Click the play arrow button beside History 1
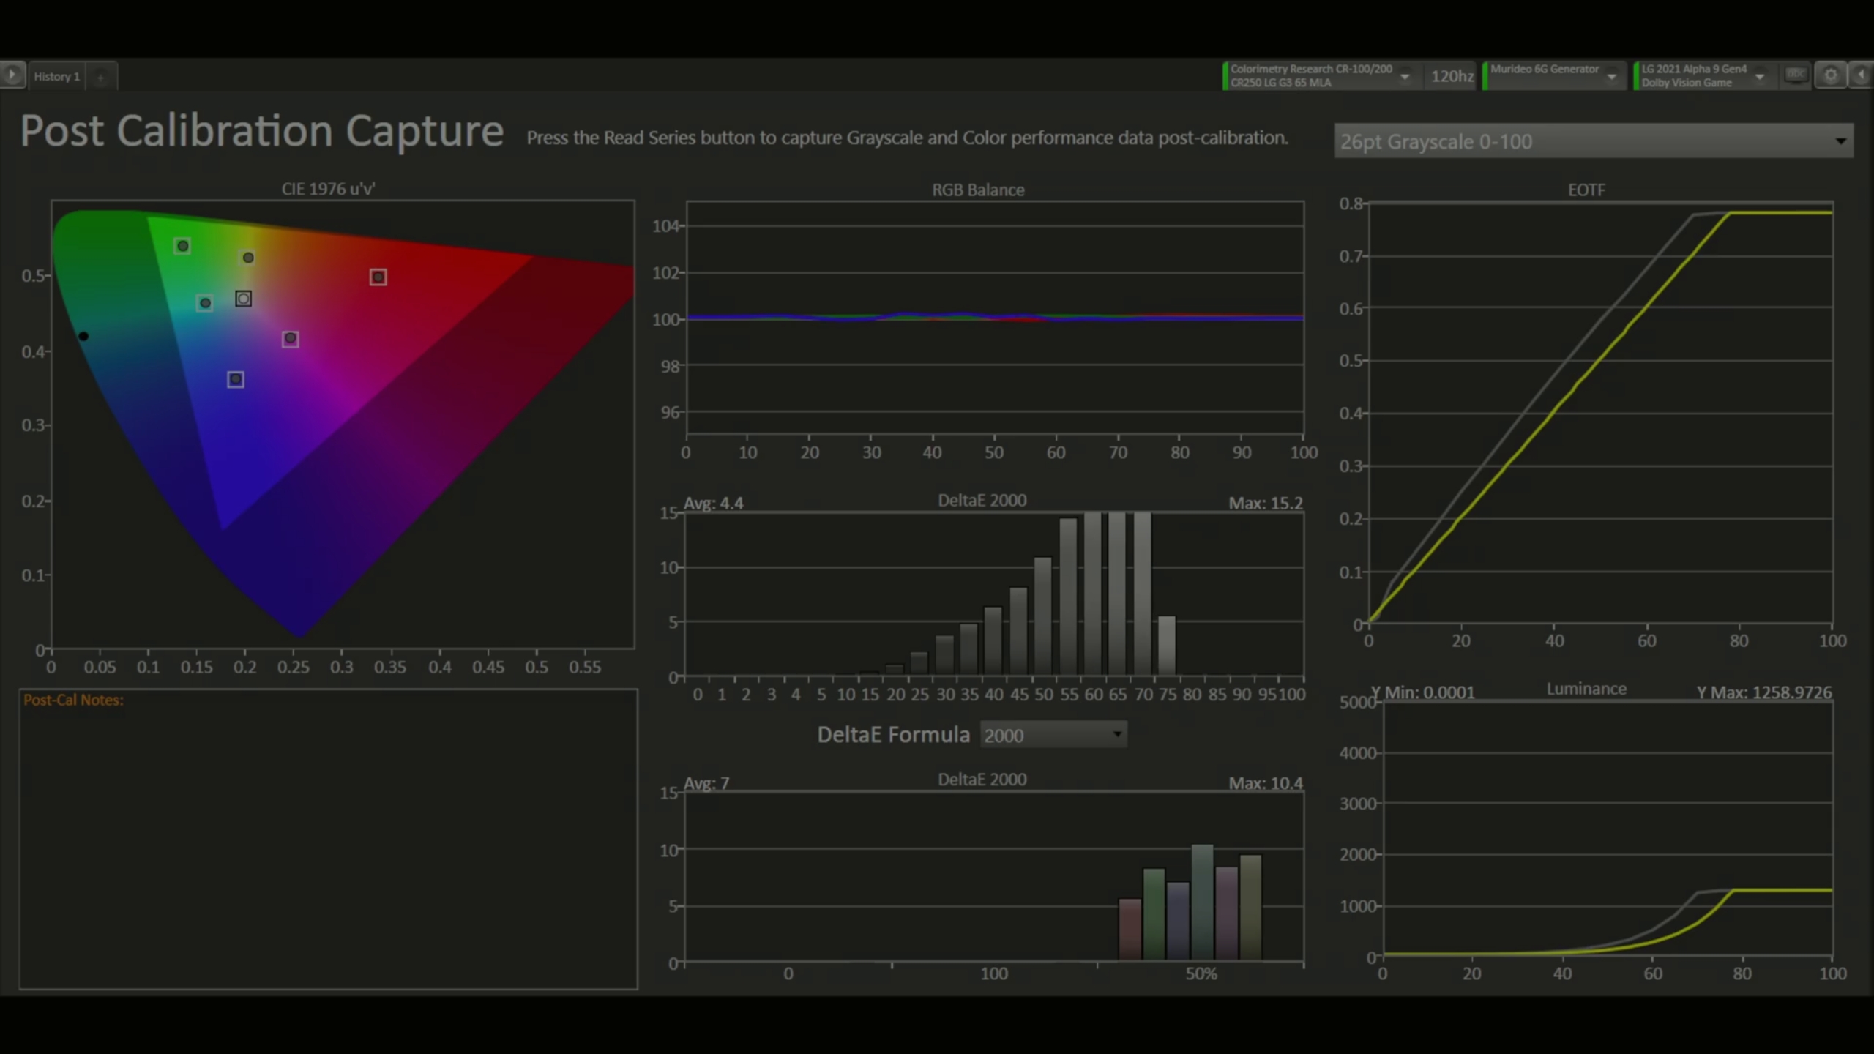The image size is (1874, 1054). click(12, 75)
